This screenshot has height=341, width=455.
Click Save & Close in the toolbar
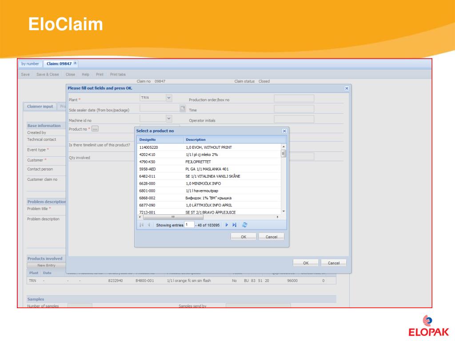[x=48, y=75]
